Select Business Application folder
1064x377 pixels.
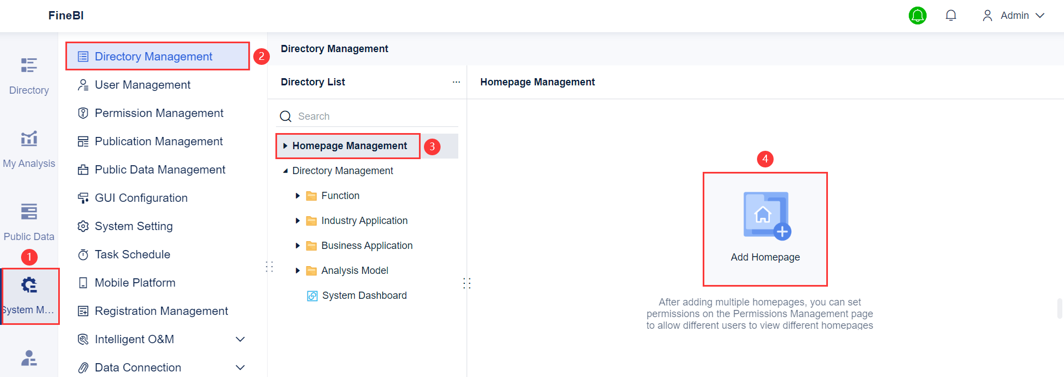pos(367,246)
